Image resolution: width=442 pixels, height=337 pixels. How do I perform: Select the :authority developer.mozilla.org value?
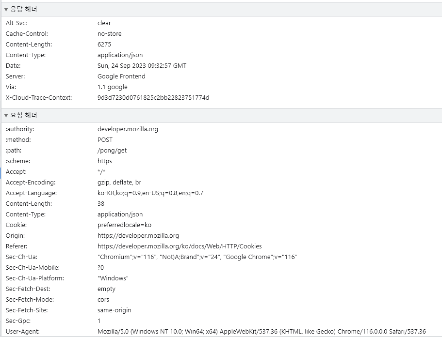(x=128, y=129)
